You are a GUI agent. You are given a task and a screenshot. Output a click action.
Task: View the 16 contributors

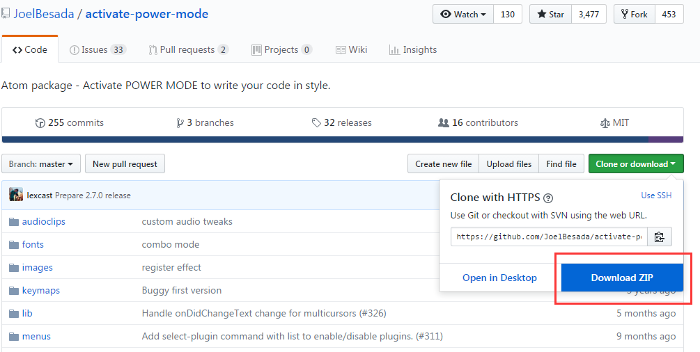click(478, 122)
